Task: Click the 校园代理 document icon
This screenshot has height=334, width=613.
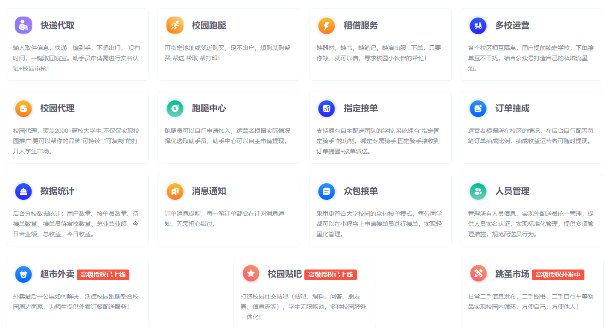Action: pyautogui.click(x=23, y=108)
